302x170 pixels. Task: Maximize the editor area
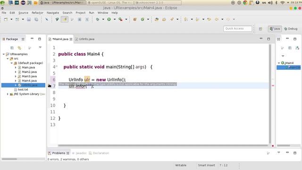click(x=268, y=39)
